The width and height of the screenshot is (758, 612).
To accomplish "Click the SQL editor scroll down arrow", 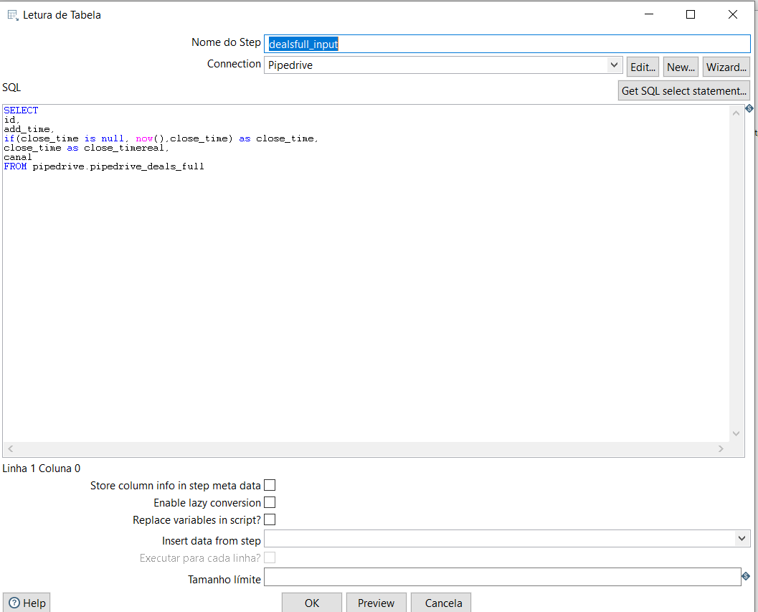I will point(736,433).
